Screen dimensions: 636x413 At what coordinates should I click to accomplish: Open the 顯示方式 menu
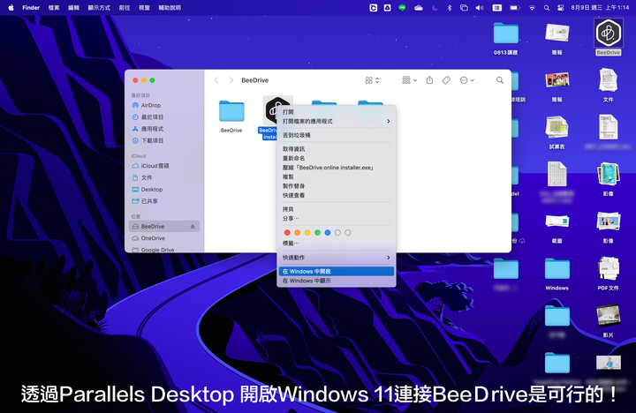(99, 8)
